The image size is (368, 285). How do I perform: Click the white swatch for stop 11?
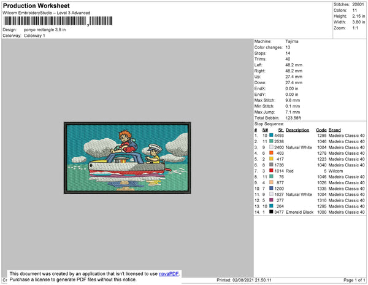(271, 194)
